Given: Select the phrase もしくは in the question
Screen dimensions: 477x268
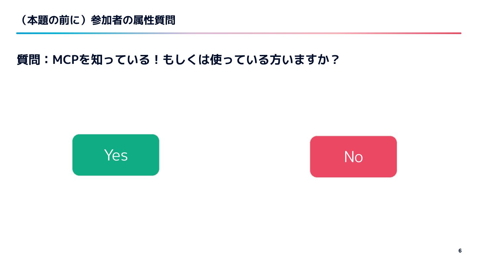Looking at the screenshot, I should coord(186,60).
